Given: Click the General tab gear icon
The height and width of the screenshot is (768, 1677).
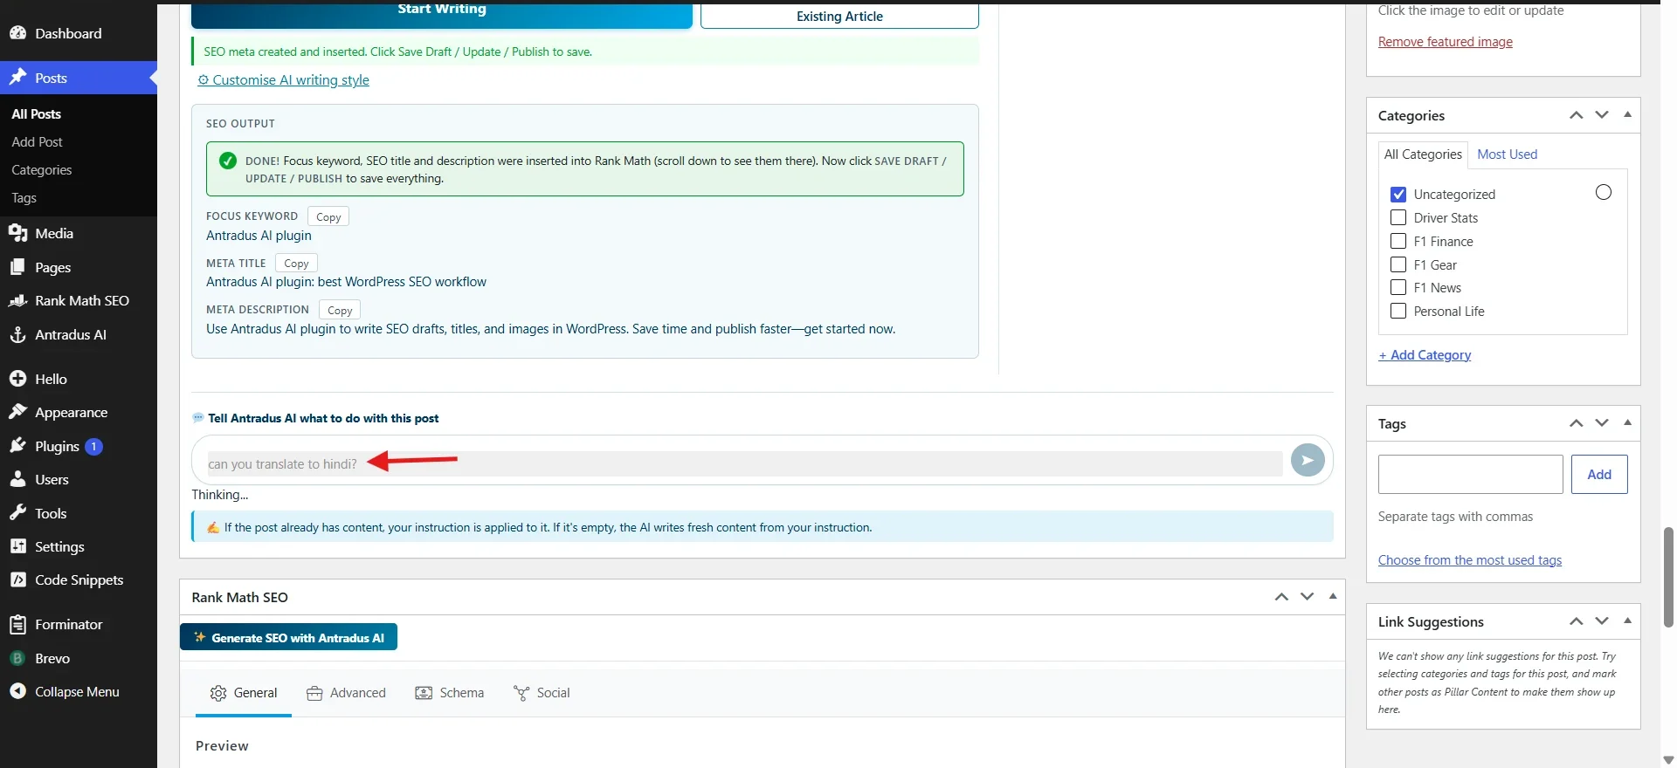Looking at the screenshot, I should [x=218, y=693].
